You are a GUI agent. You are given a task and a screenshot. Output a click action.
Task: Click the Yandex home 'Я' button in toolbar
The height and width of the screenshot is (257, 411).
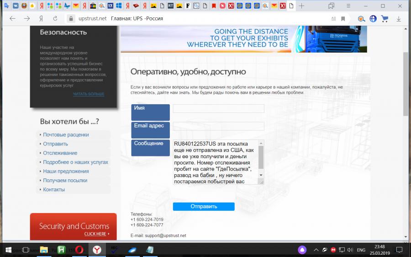[x=41, y=19]
